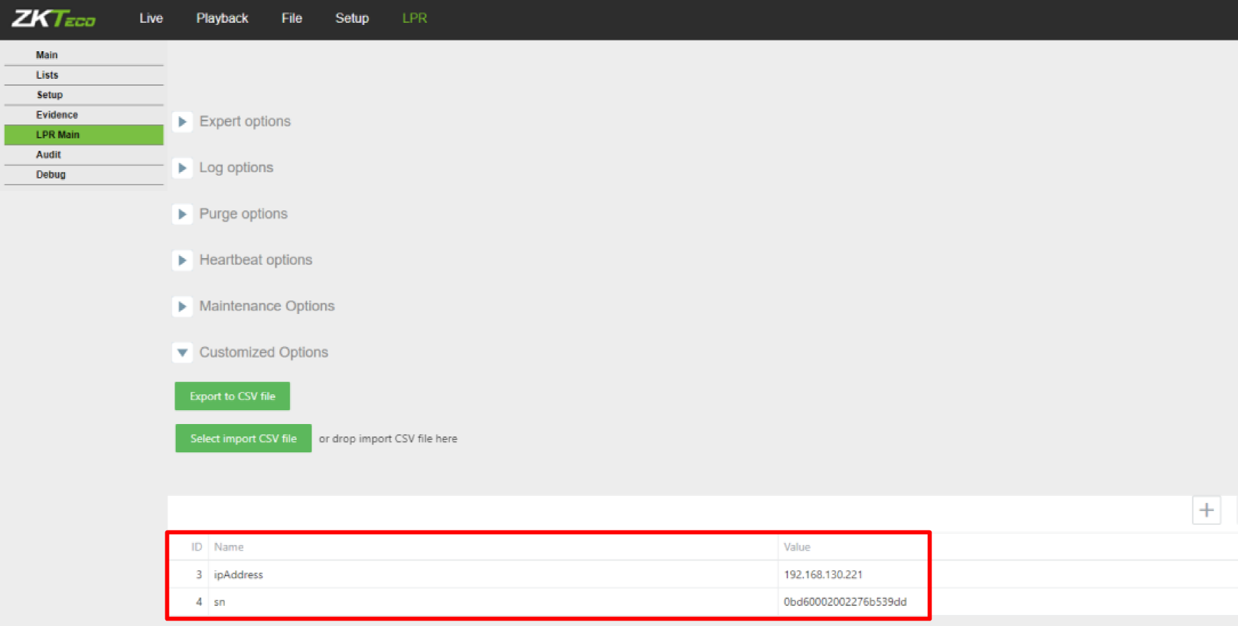Select the LPR top menu
1238x626 pixels.
415,18
